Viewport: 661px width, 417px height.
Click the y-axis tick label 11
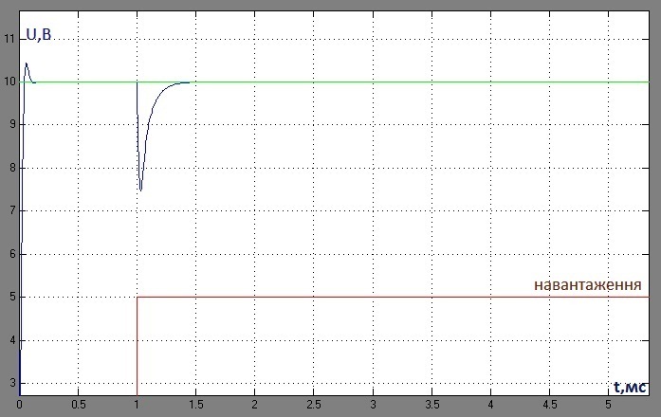click(9, 39)
